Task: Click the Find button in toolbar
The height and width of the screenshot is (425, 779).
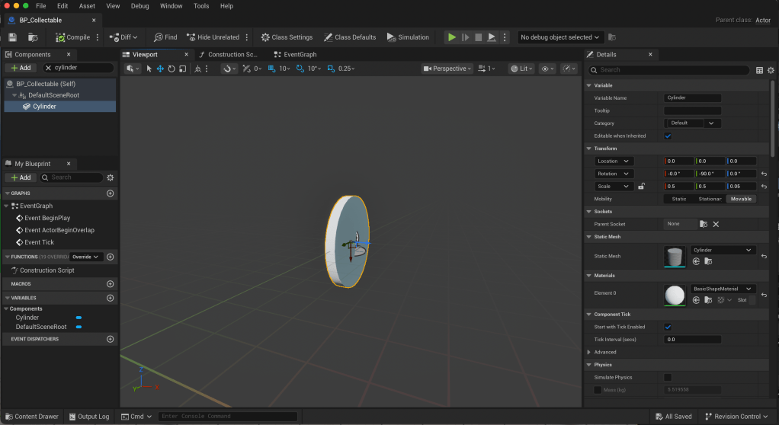Action: click(165, 37)
